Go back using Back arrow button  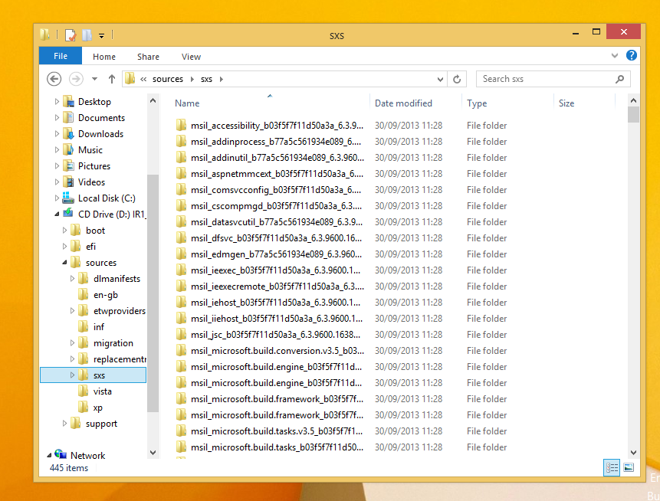tap(54, 79)
